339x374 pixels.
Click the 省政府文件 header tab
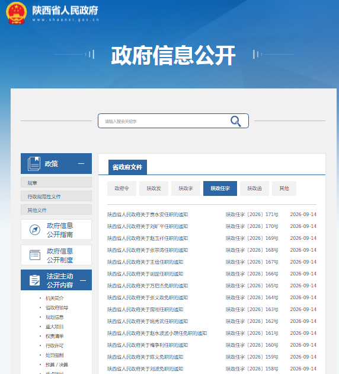127,167
